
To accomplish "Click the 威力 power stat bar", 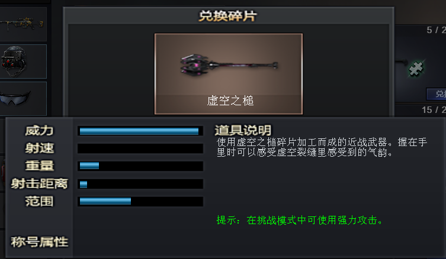I will pos(140,131).
